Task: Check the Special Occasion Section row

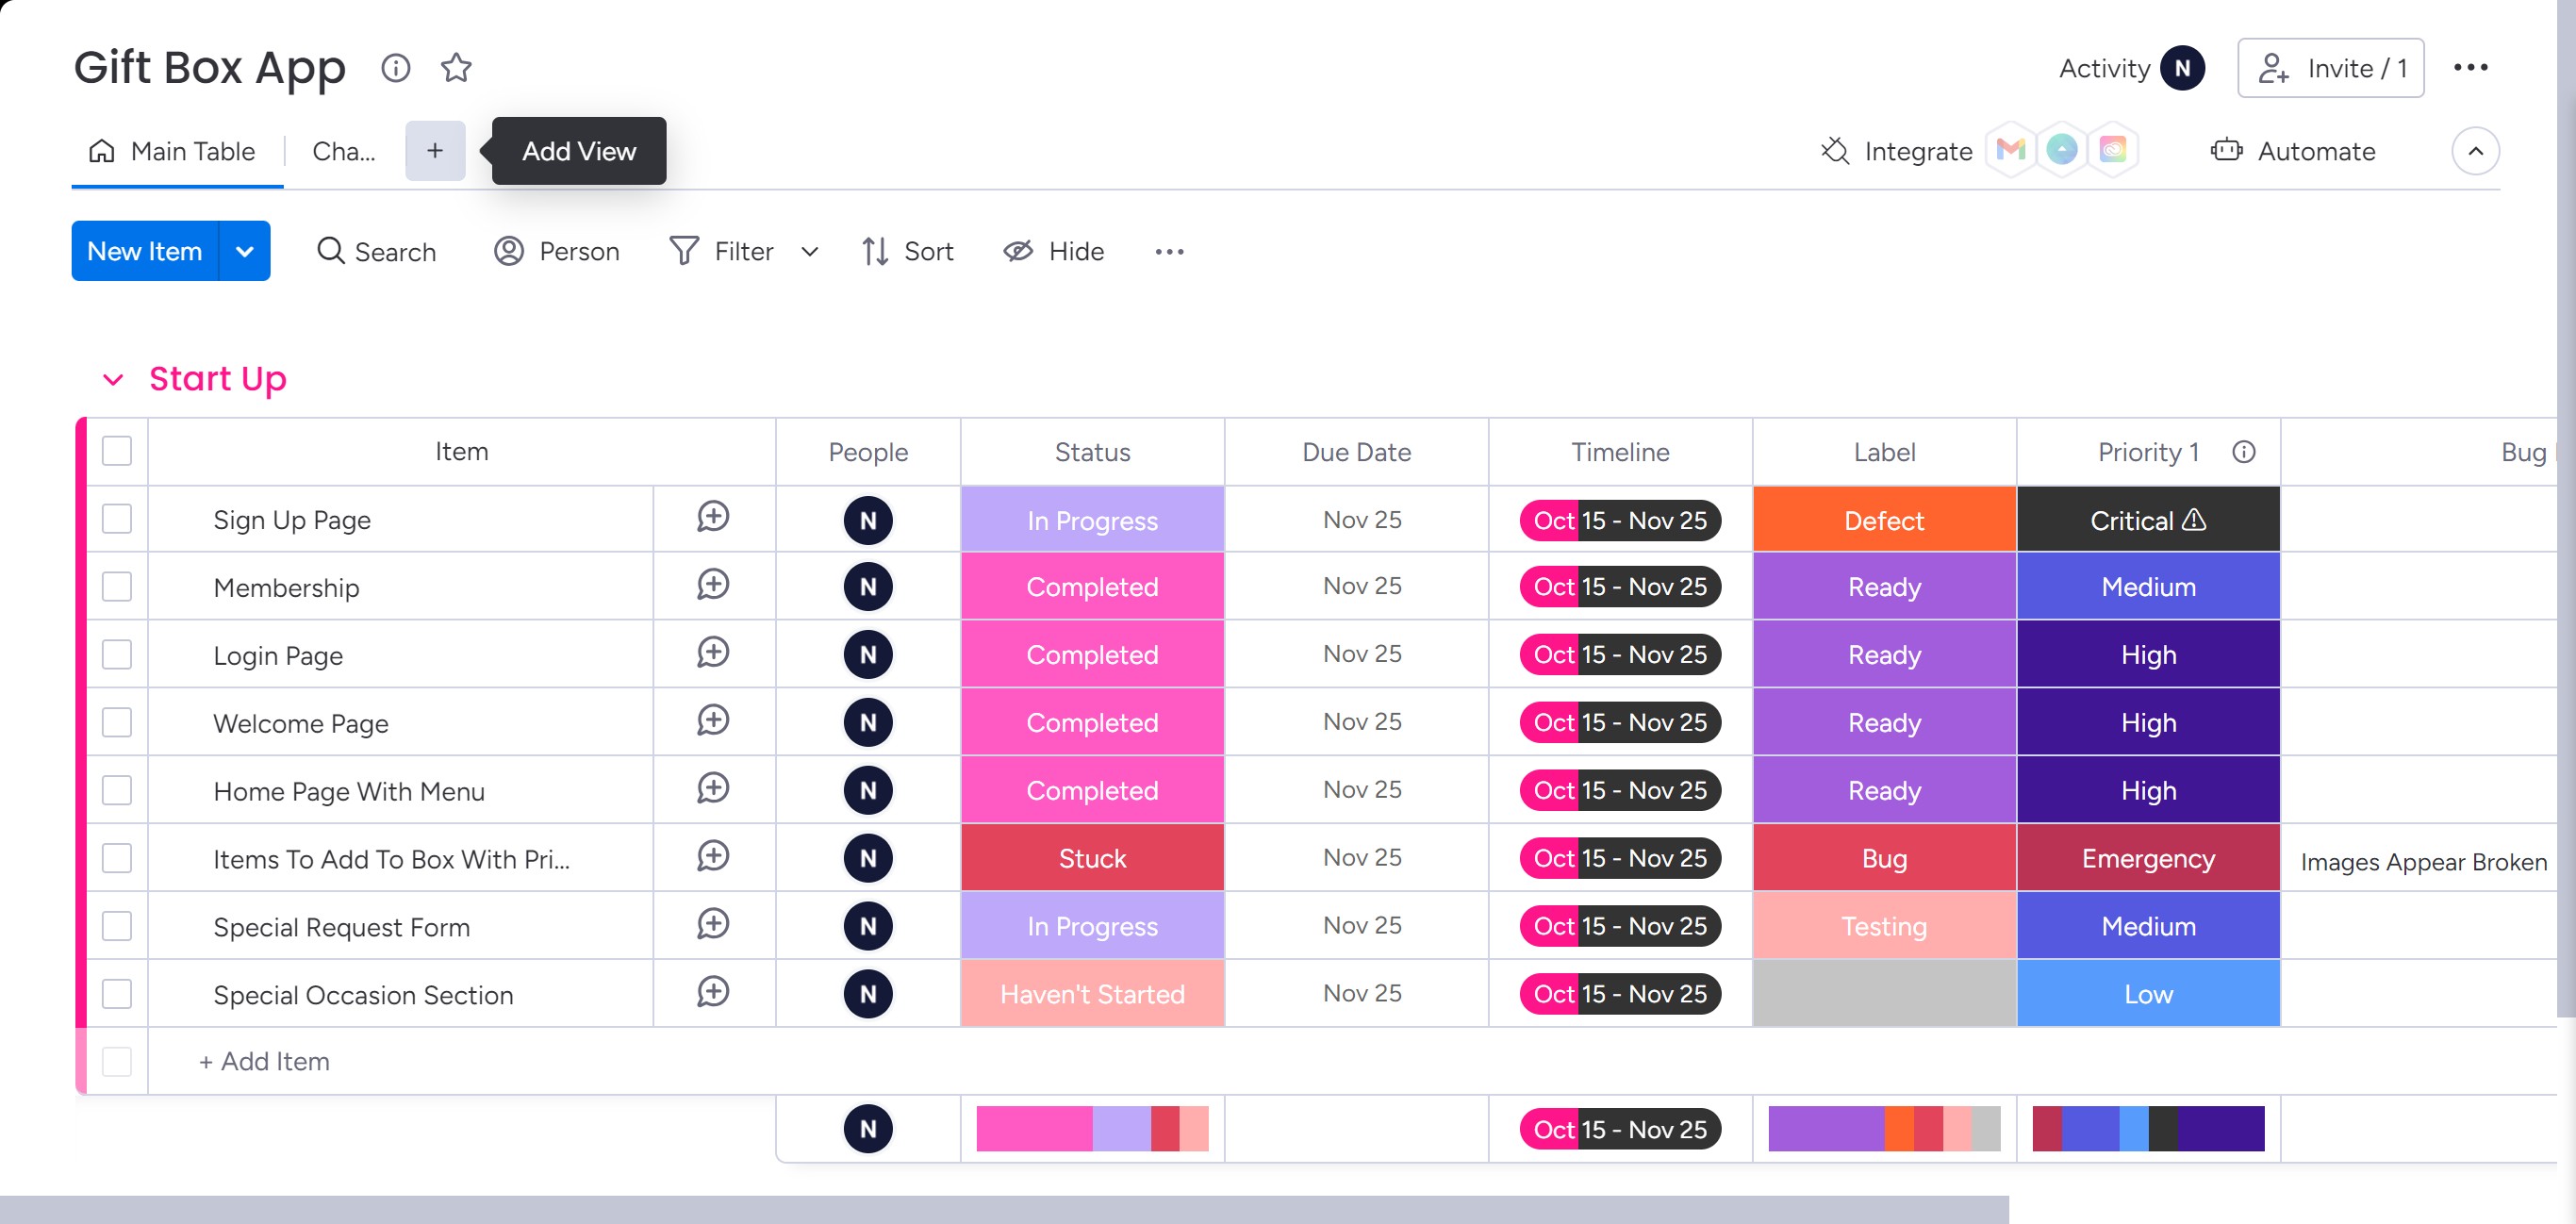Action: 117,994
